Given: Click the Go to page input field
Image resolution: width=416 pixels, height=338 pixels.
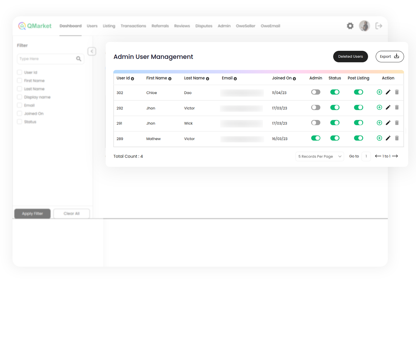Looking at the screenshot, I should click(x=366, y=156).
